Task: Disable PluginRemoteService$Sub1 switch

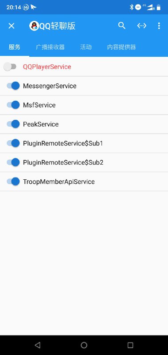Action: pyautogui.click(x=13, y=143)
